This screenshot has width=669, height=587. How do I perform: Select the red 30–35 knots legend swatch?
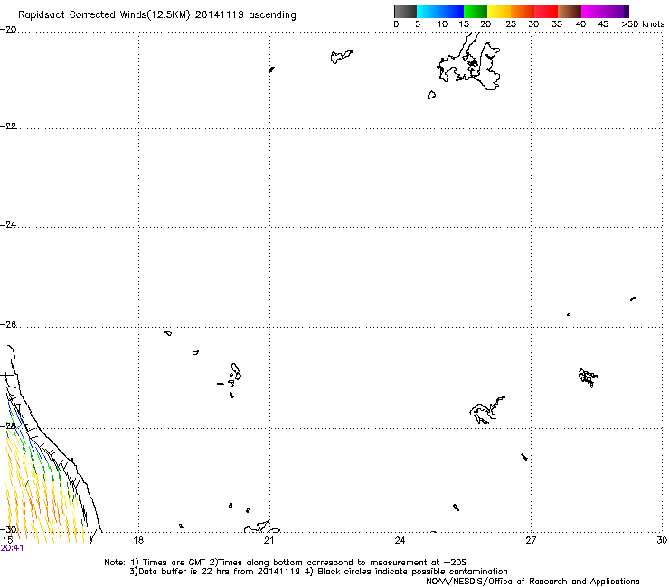pos(546,11)
